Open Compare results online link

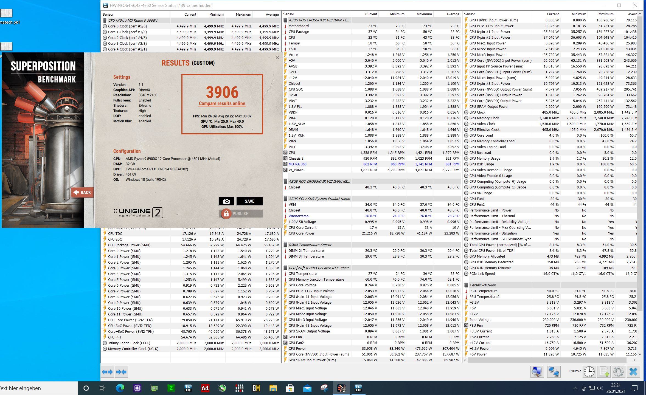click(x=222, y=103)
